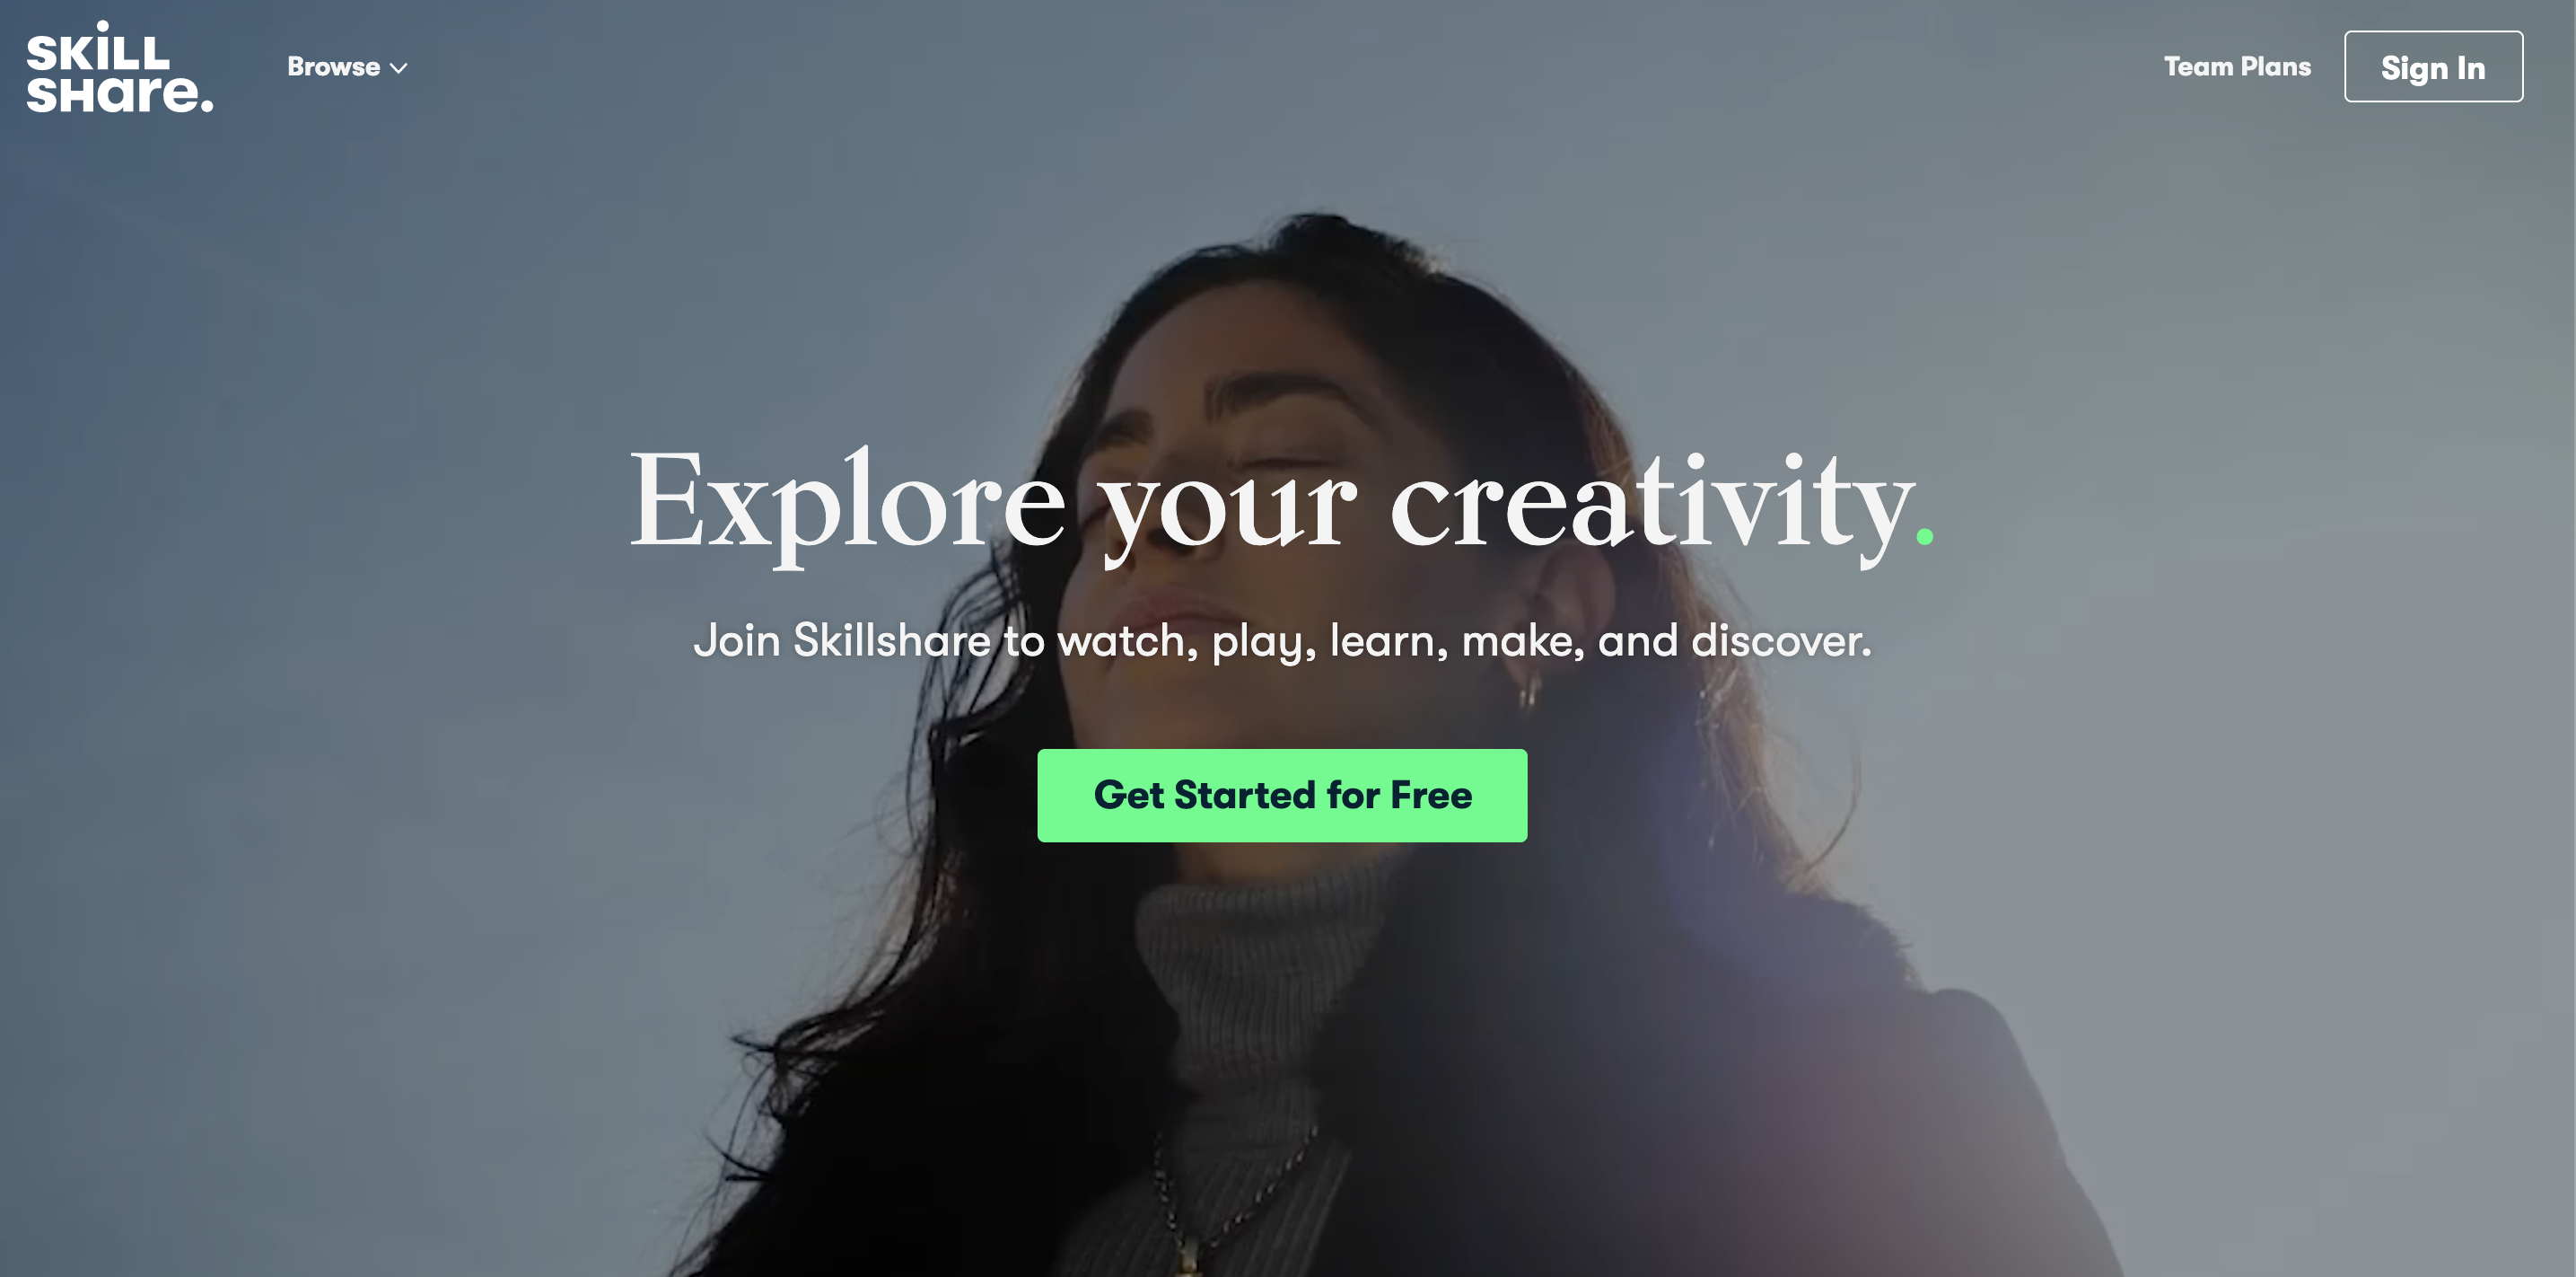Image resolution: width=2576 pixels, height=1277 pixels.
Task: Open the Browse menu
Action: click(347, 67)
